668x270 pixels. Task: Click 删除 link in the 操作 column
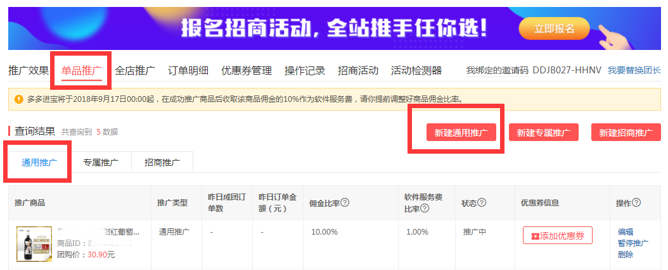(625, 255)
